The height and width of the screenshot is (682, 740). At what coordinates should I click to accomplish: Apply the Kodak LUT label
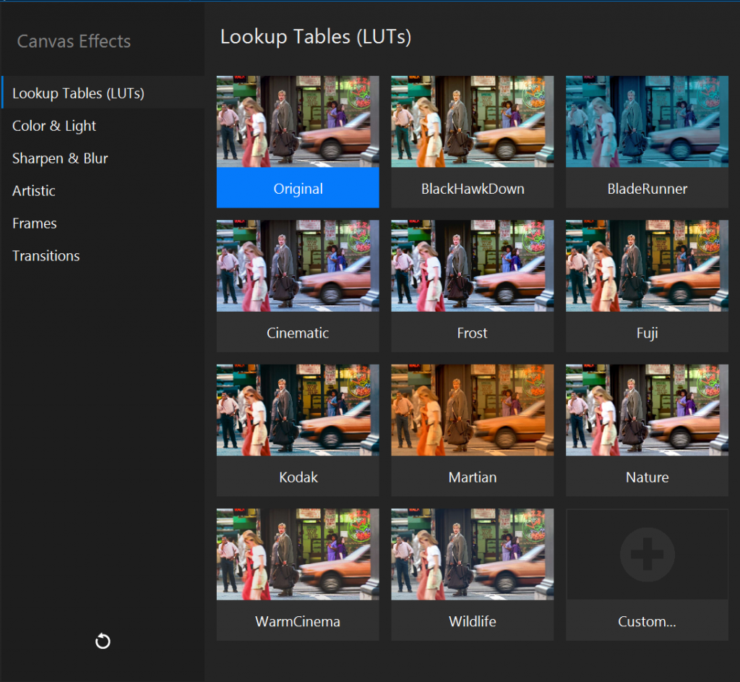(x=298, y=477)
